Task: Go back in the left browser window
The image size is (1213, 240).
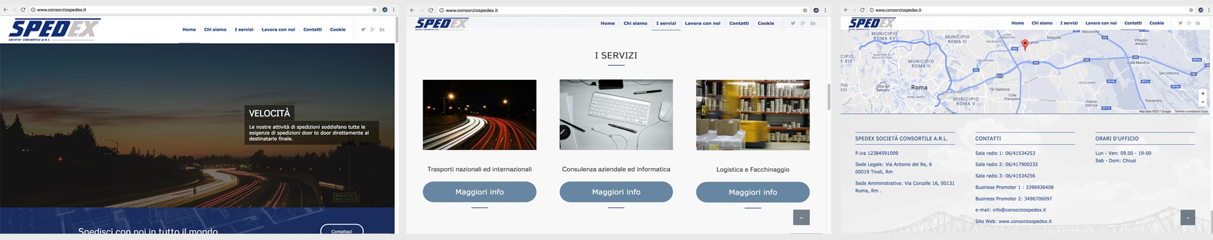Action: [5, 9]
